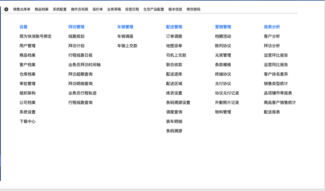Viewport: 325px width, 191px height.
Task: Click the gear settings icon
Action: [x=6, y=9]
